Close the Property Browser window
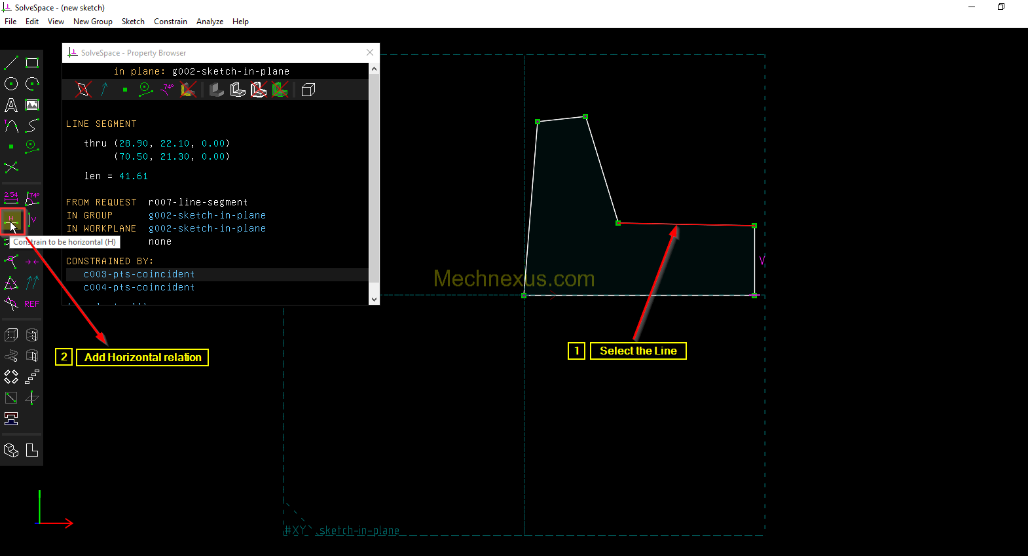The width and height of the screenshot is (1028, 556). [x=370, y=52]
